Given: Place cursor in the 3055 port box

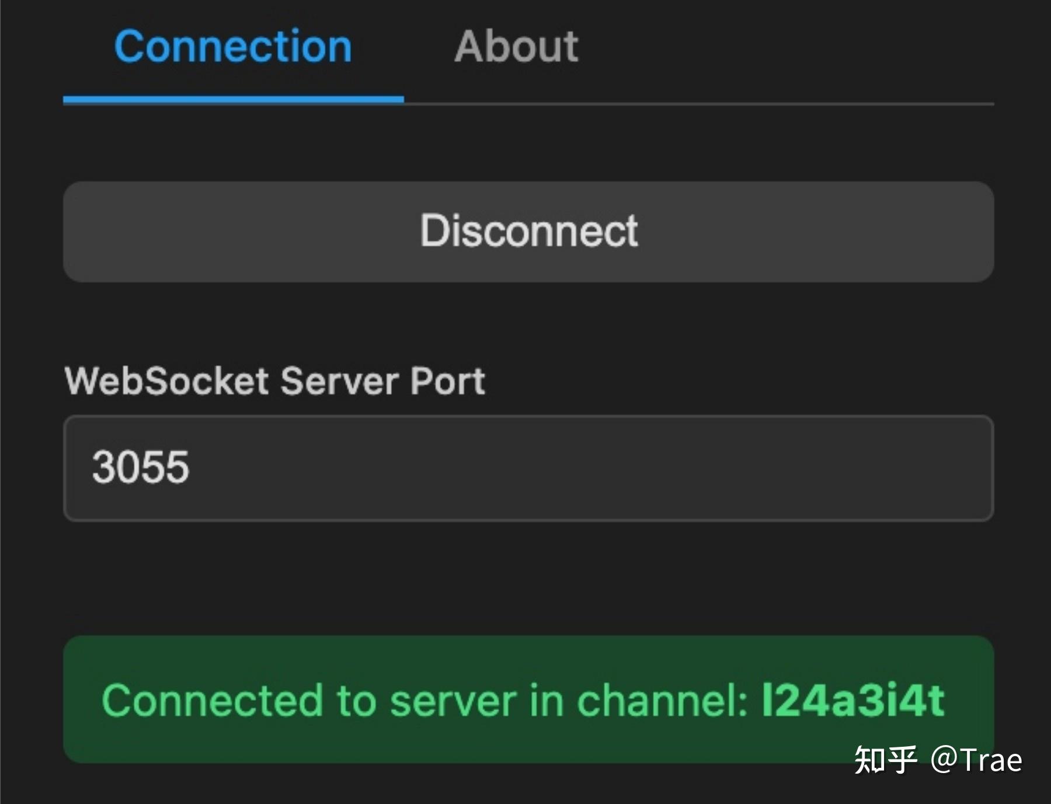Looking at the screenshot, I should coord(528,468).
